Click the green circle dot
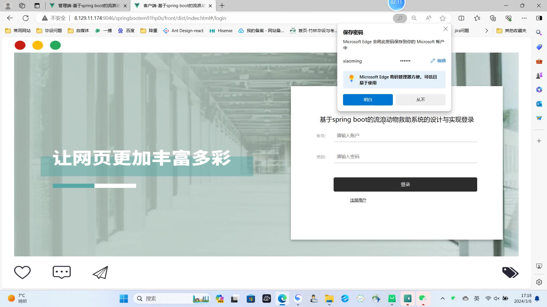 [x=55, y=45]
